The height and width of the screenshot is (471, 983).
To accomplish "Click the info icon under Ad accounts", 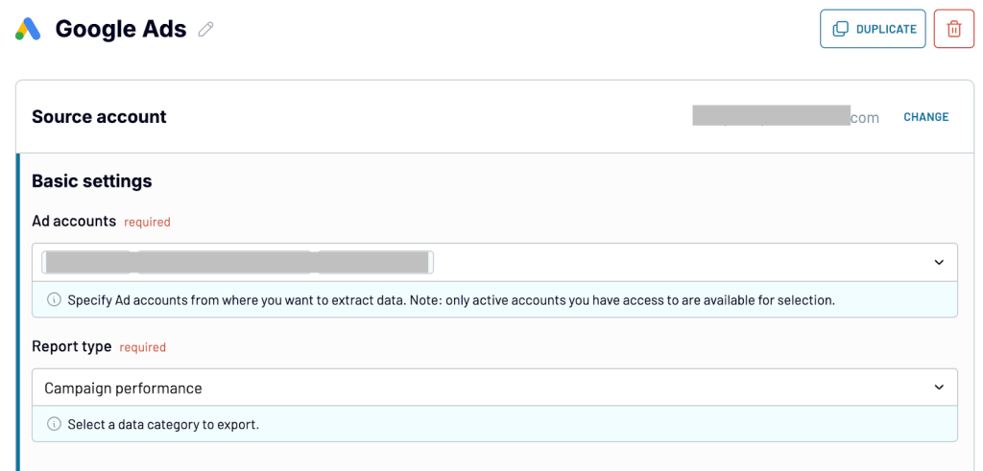I will (55, 300).
